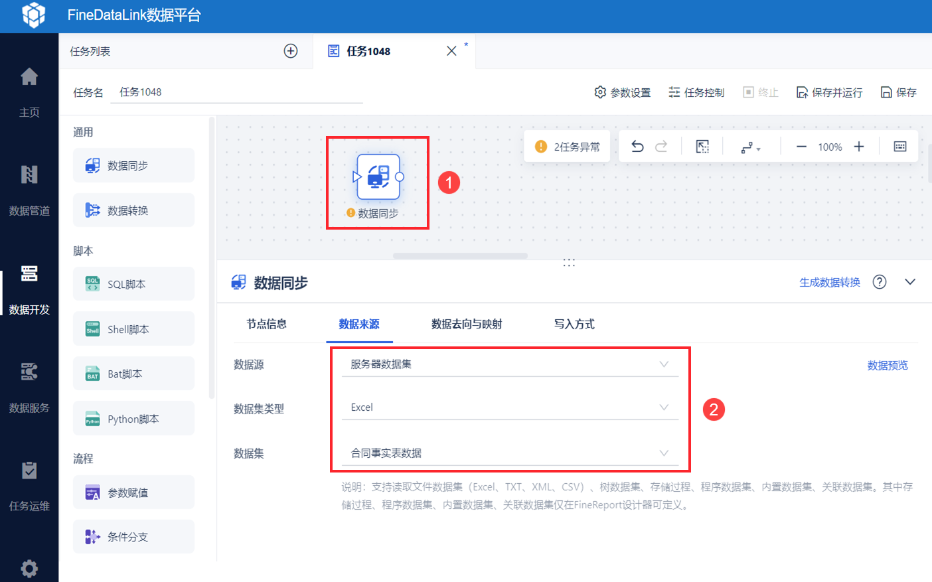The width and height of the screenshot is (932, 582).
Task: Pick the Bat脚本 node from the component panel
Action: (133, 374)
